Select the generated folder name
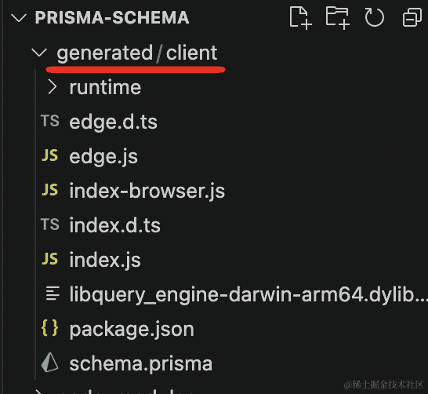428x394 pixels. point(105,53)
